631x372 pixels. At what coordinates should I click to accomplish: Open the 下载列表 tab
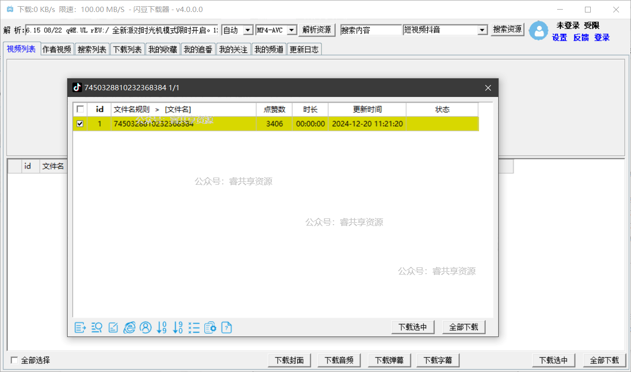[x=128, y=49]
